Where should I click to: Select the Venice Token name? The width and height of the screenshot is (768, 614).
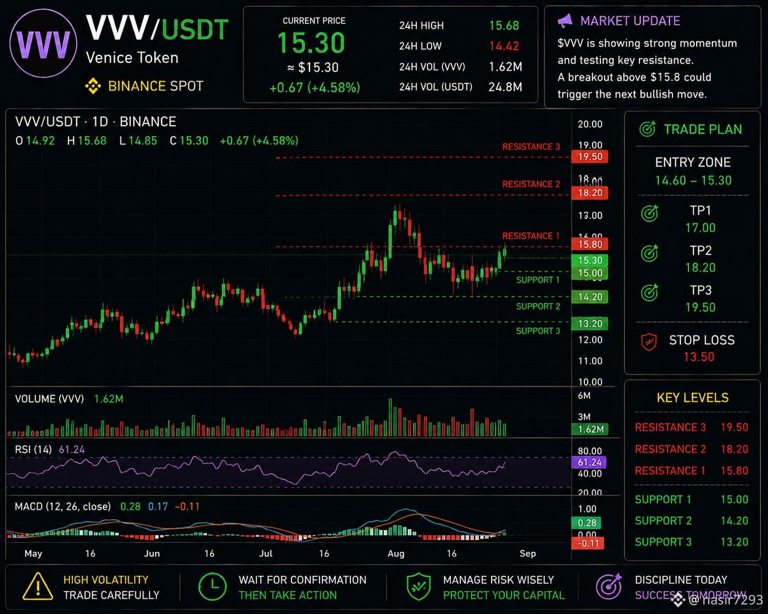coord(132,57)
